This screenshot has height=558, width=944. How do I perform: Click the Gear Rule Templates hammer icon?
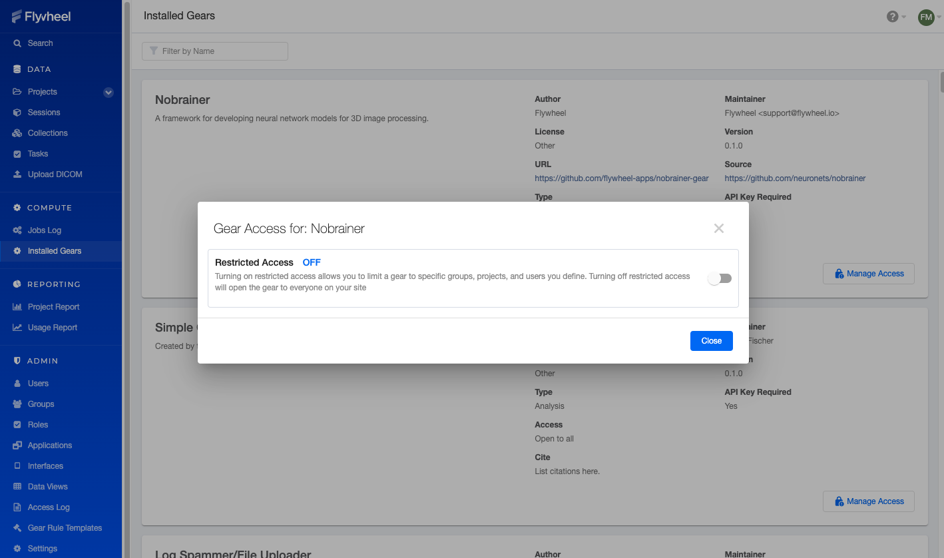click(x=18, y=528)
